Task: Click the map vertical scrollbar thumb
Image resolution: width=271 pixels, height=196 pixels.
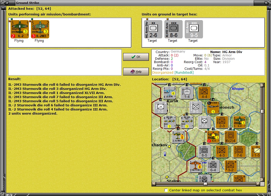Action: click(262, 111)
